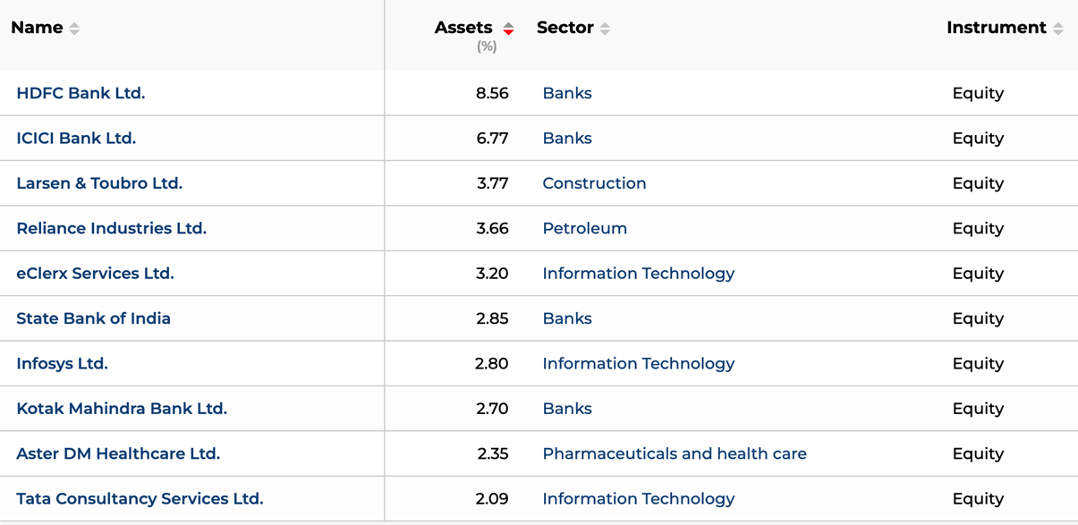
Task: Click Larsen & Toubro Ltd. link
Action: pos(99,183)
